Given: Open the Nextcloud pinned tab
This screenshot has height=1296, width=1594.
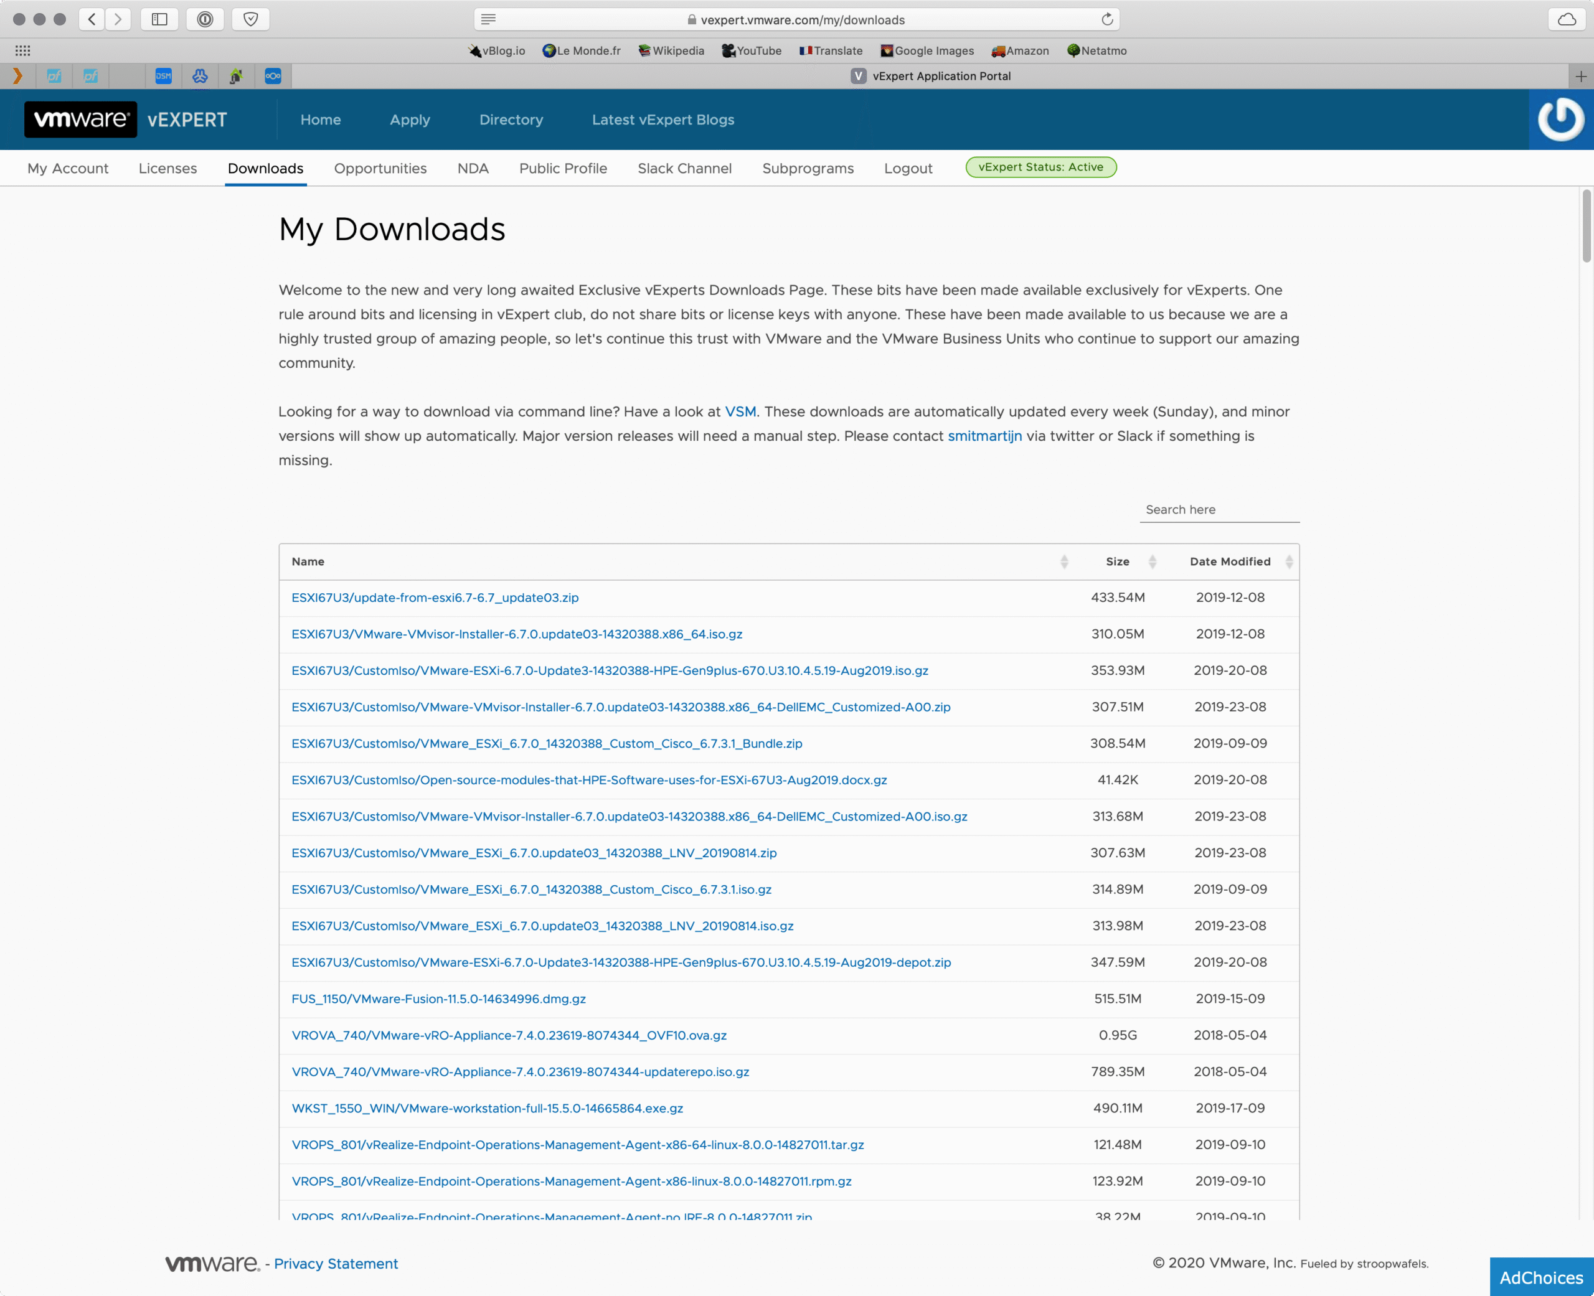Looking at the screenshot, I should click(273, 75).
